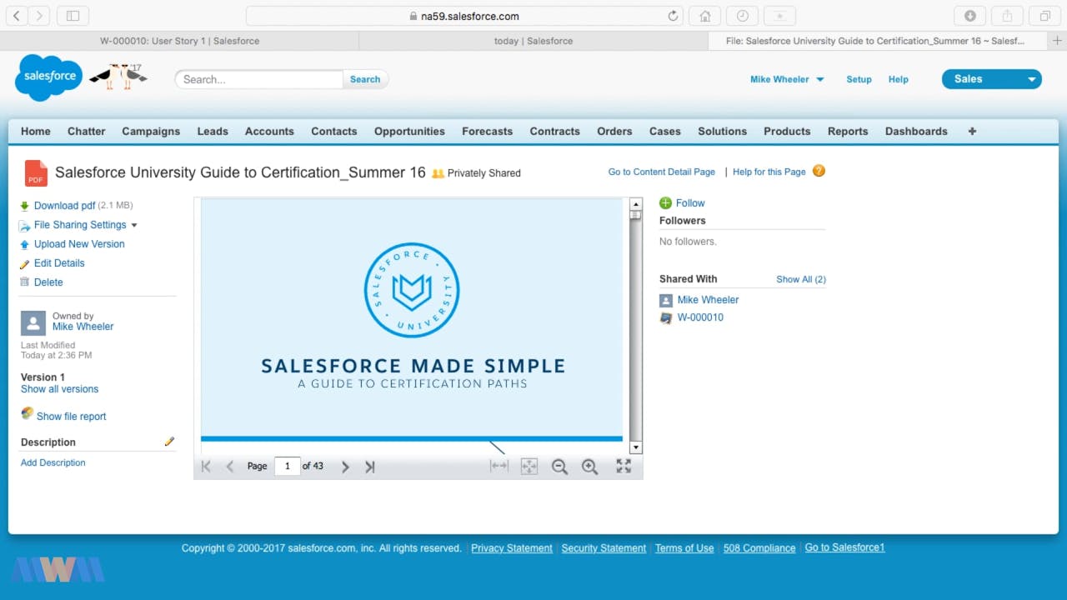
Task: Go to next page in viewer
Action: click(x=345, y=467)
